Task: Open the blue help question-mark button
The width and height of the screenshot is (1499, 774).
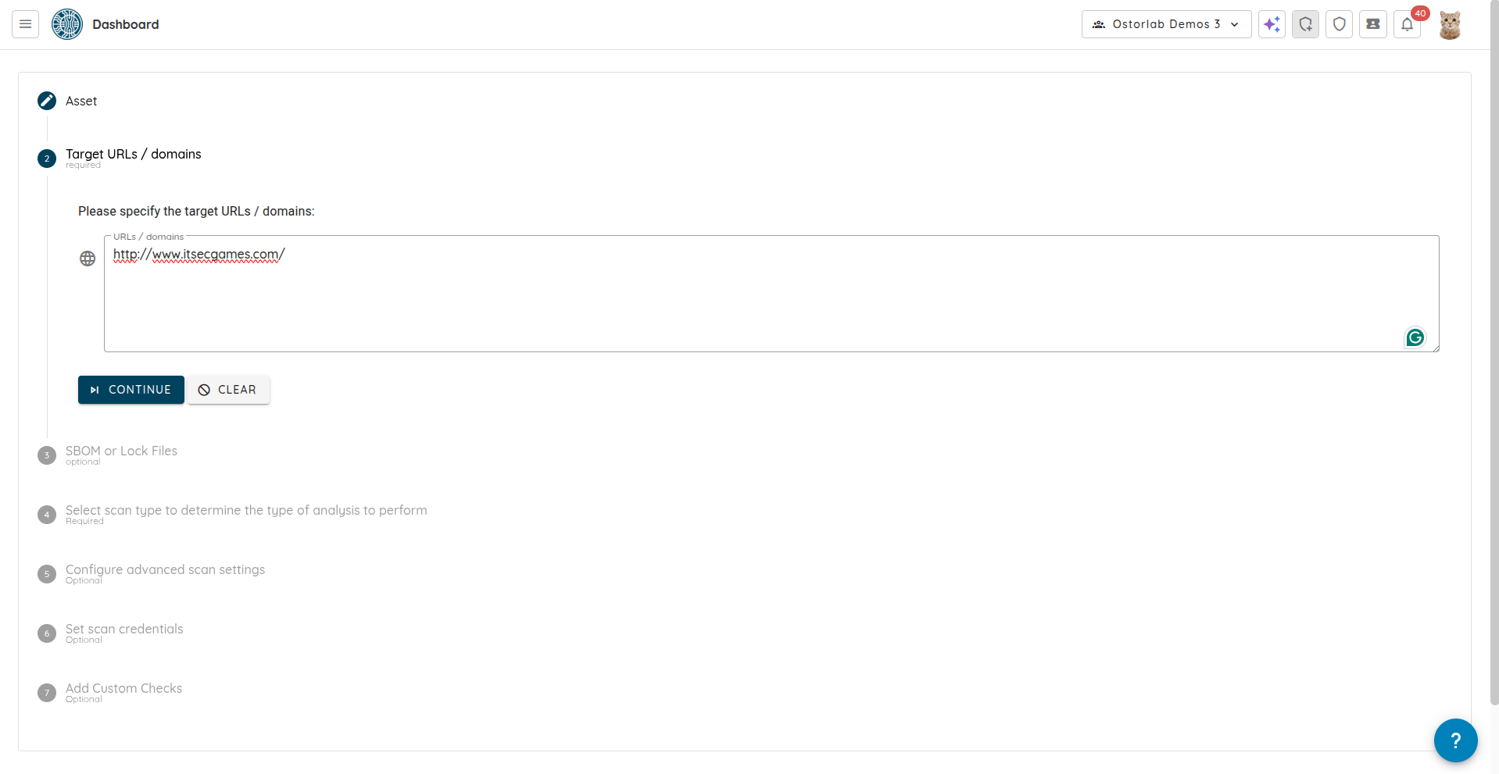Action: [x=1454, y=740]
